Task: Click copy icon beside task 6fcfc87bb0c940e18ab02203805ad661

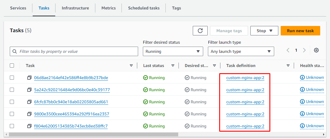Action: (x=29, y=102)
